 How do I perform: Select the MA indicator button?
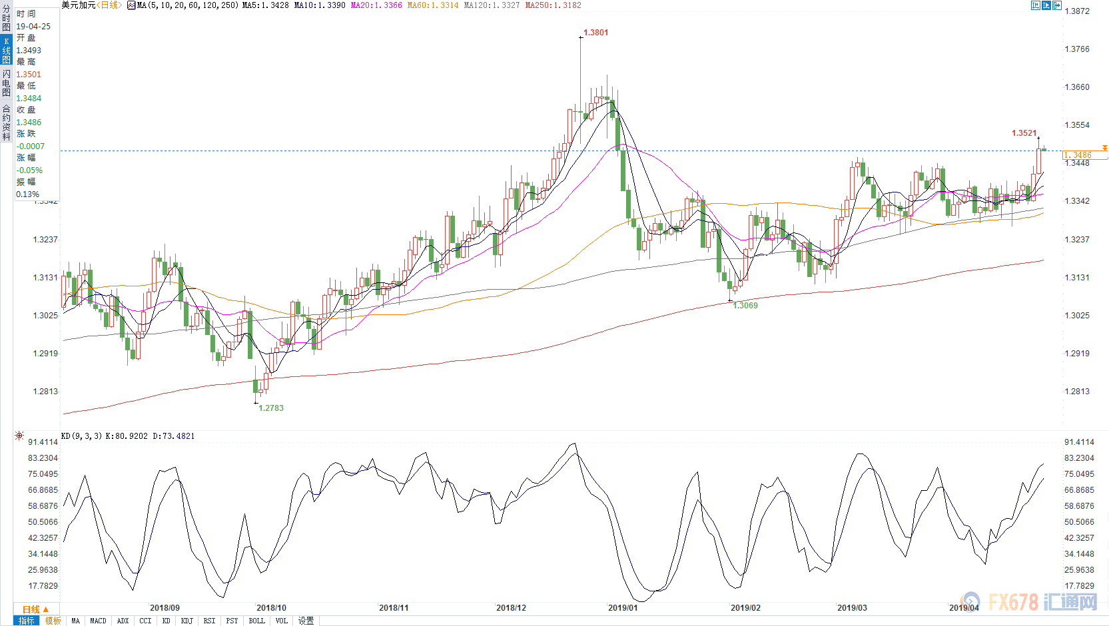76,621
